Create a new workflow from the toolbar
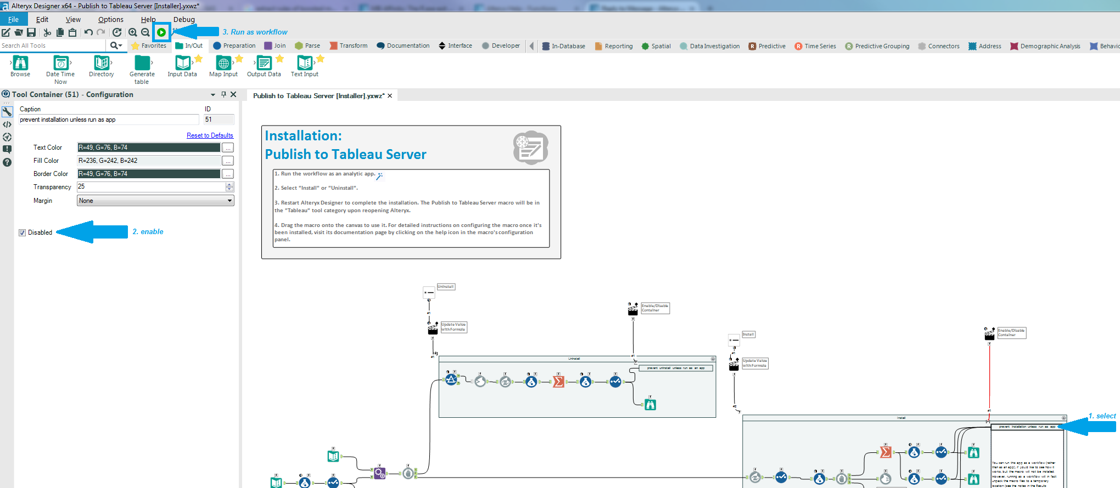 click(x=6, y=32)
